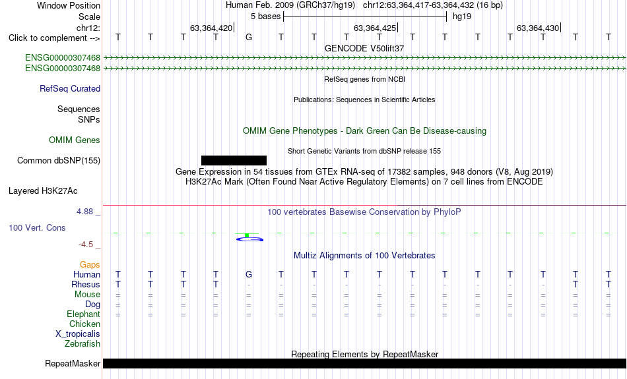Click the 63,364,420 coordinate marker
This screenshot has height=379, width=627.
coord(211,28)
